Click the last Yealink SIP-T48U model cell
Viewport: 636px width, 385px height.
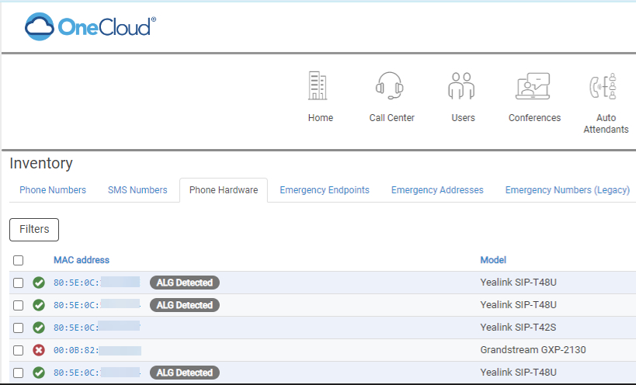coord(519,373)
